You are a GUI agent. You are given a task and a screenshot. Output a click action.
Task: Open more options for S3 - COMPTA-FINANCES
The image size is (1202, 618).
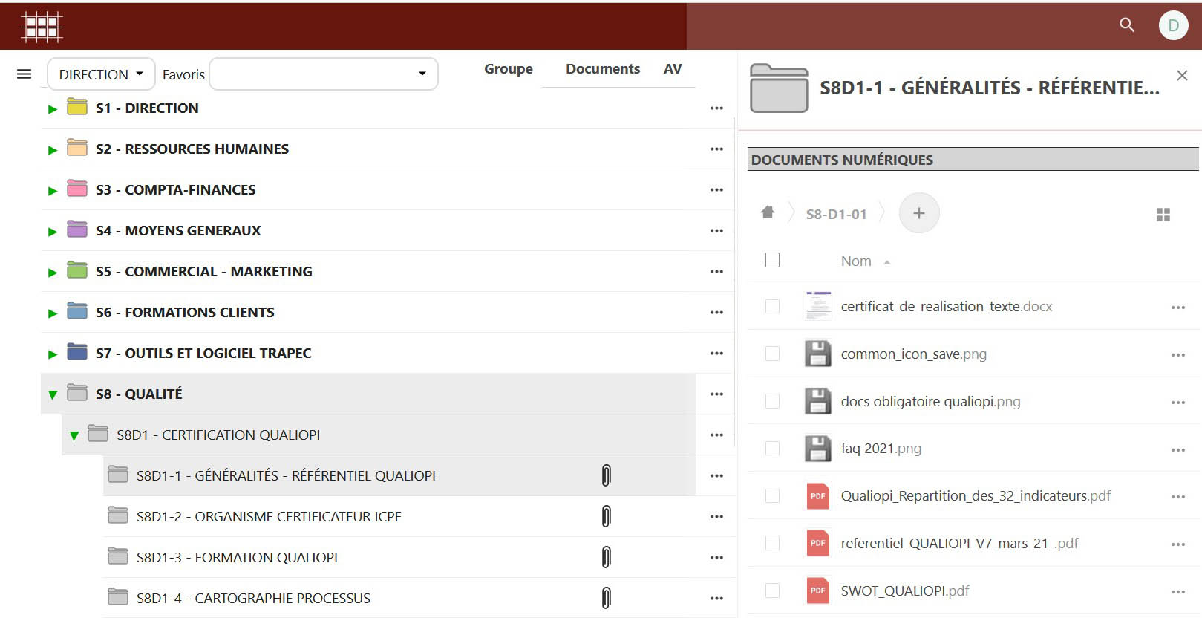point(716,190)
